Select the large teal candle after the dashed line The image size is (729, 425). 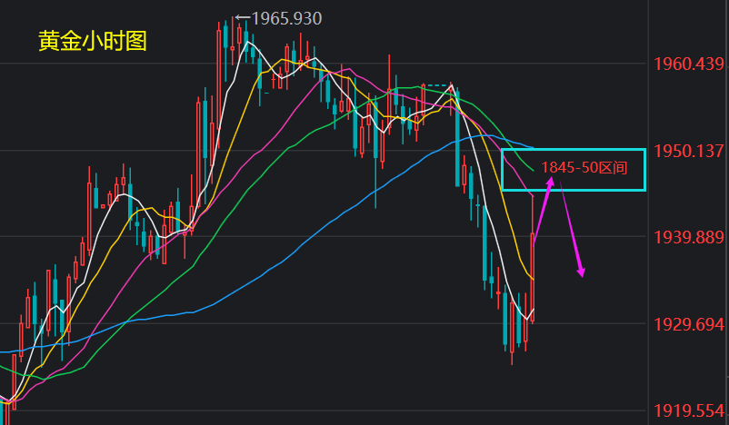pos(458,136)
